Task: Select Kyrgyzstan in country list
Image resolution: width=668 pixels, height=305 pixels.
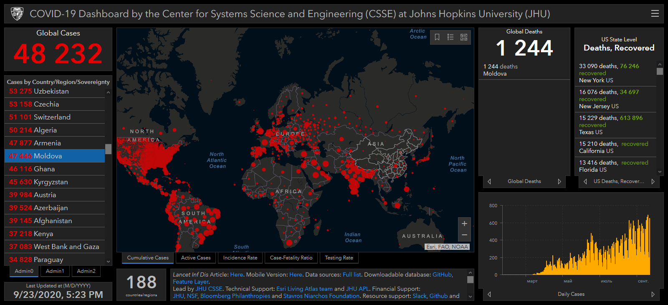Action: click(x=55, y=182)
